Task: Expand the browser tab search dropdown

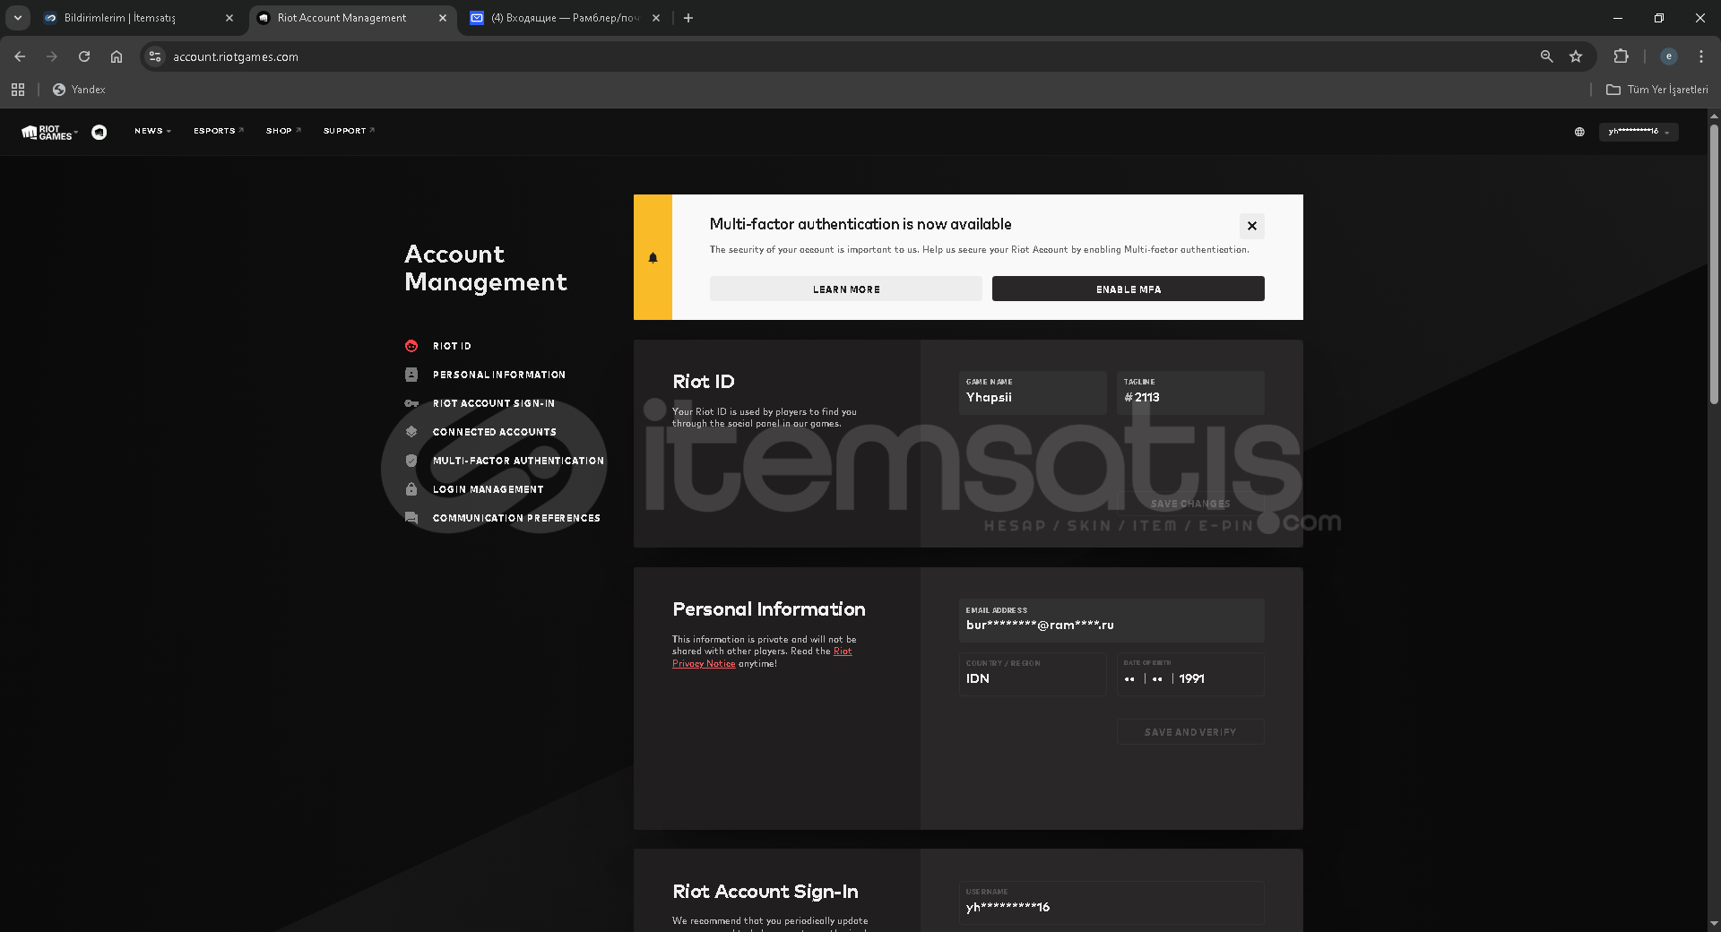Action: [x=18, y=18]
